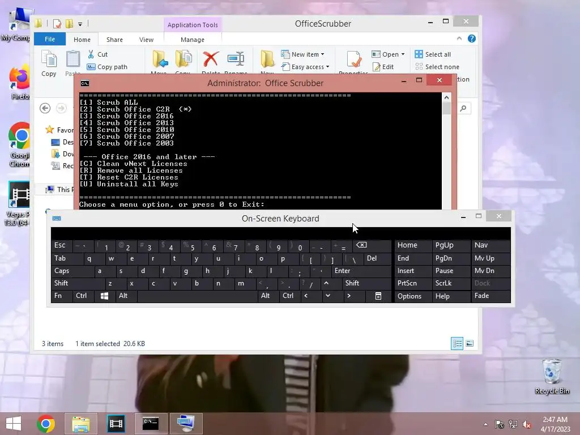Click Options key on On-Screen Keyboard
Screen dimensions: 580x435
point(413,296)
